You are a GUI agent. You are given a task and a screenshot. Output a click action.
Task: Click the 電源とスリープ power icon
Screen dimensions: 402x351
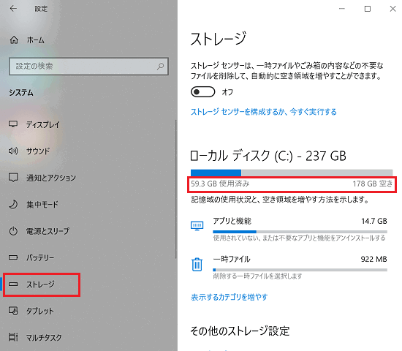coord(13,231)
